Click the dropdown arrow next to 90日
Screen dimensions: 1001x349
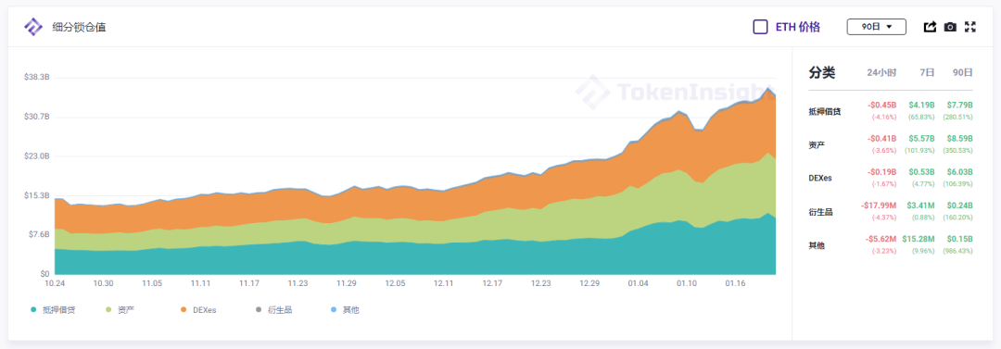tap(889, 28)
